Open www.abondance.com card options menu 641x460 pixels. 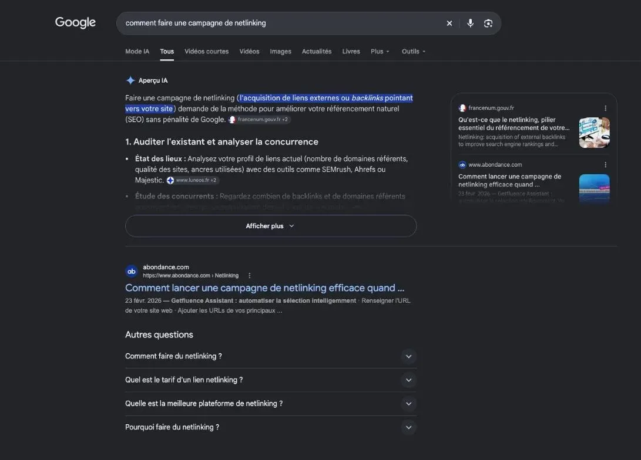(605, 165)
